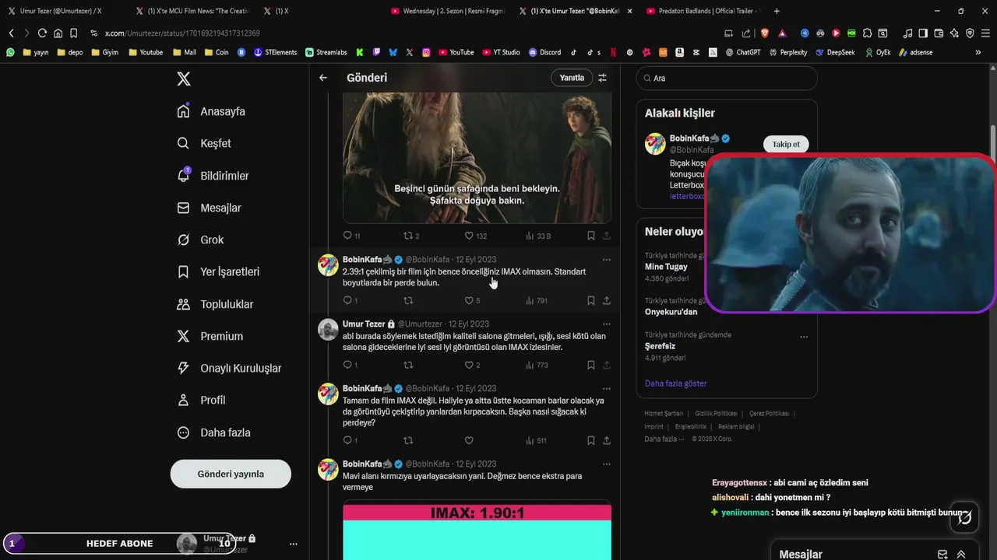Retweet the image tweet with 2 reposts

(x=411, y=236)
